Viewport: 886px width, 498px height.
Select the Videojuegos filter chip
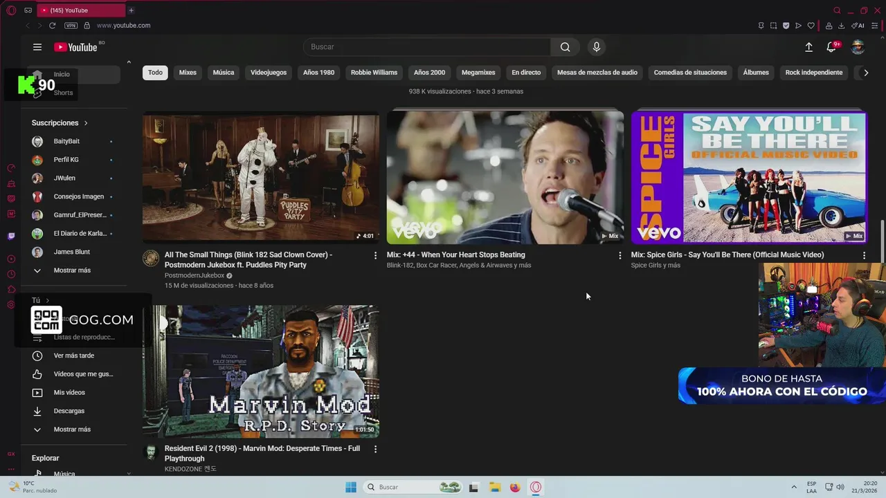269,73
